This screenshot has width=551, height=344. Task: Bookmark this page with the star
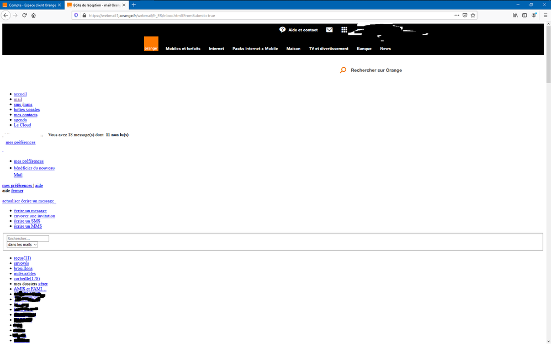click(473, 15)
